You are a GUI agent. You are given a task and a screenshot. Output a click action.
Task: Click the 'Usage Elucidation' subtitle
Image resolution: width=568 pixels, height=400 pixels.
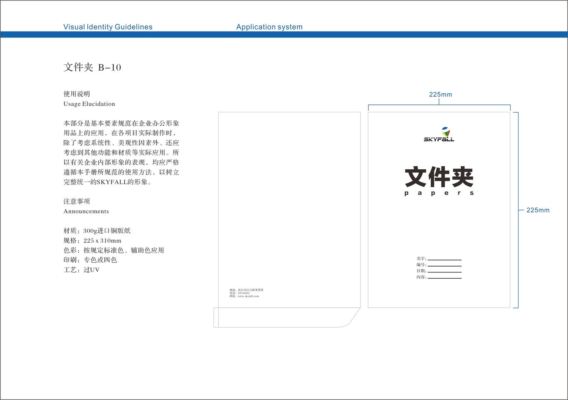point(89,104)
